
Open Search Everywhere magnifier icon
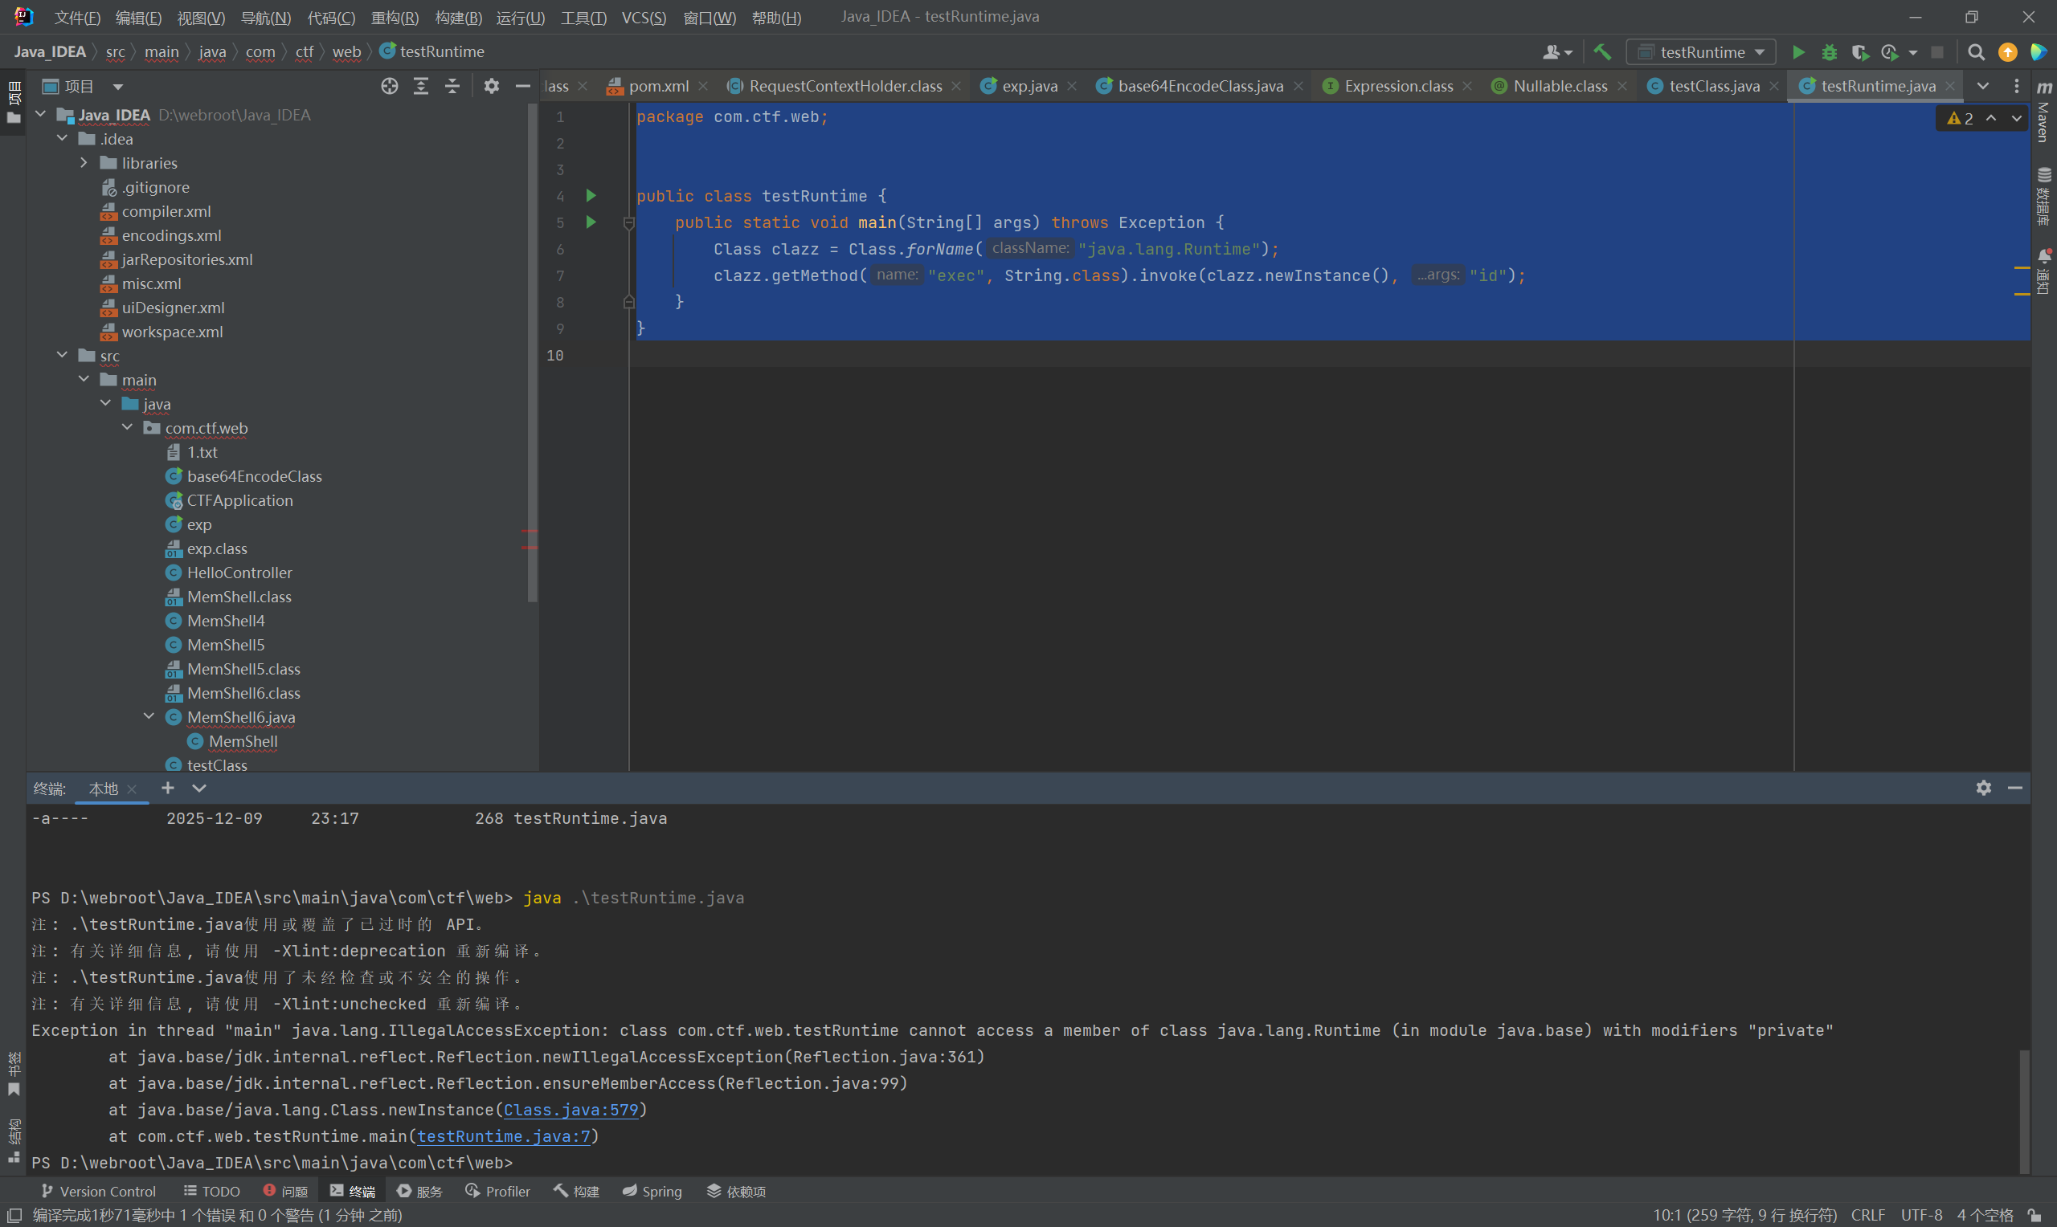pos(1976,52)
